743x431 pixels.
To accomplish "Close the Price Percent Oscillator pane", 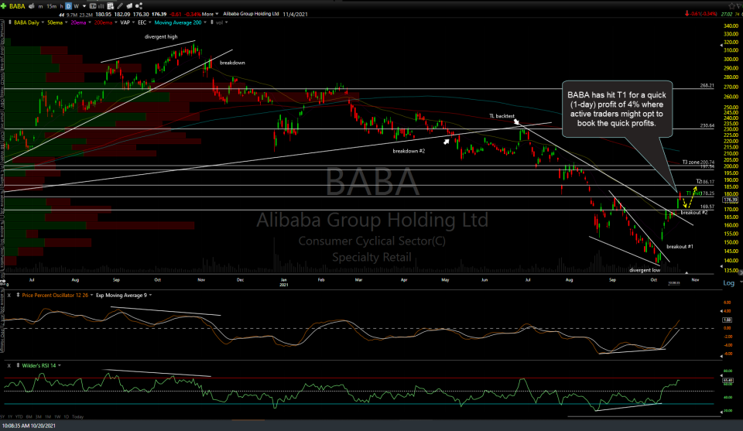I will [x=9, y=295].
